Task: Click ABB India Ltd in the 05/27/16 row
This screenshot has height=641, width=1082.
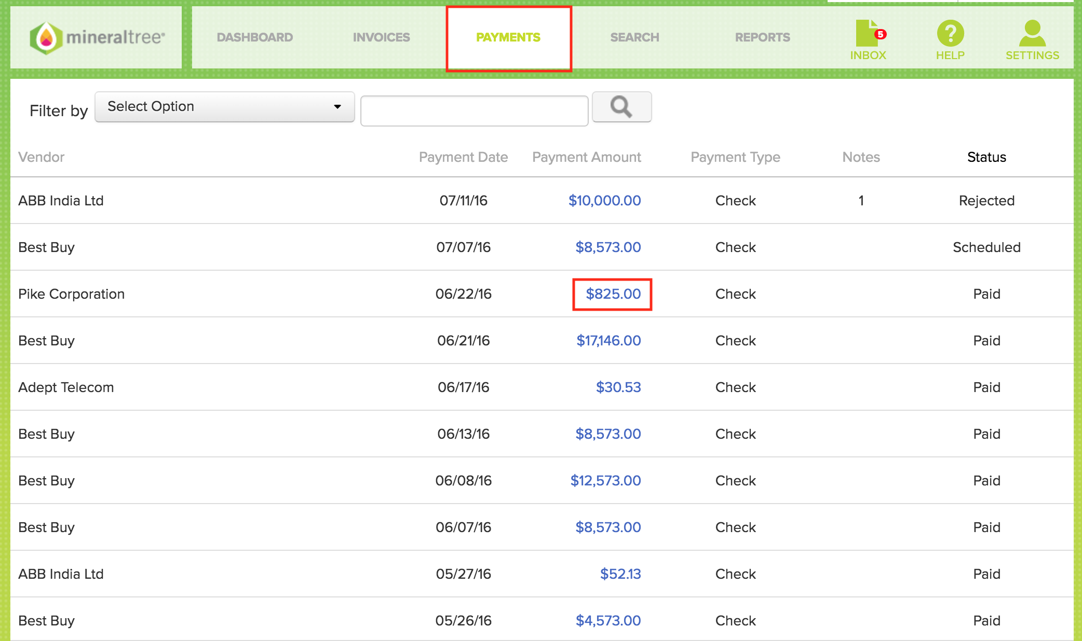Action: pyautogui.click(x=61, y=574)
